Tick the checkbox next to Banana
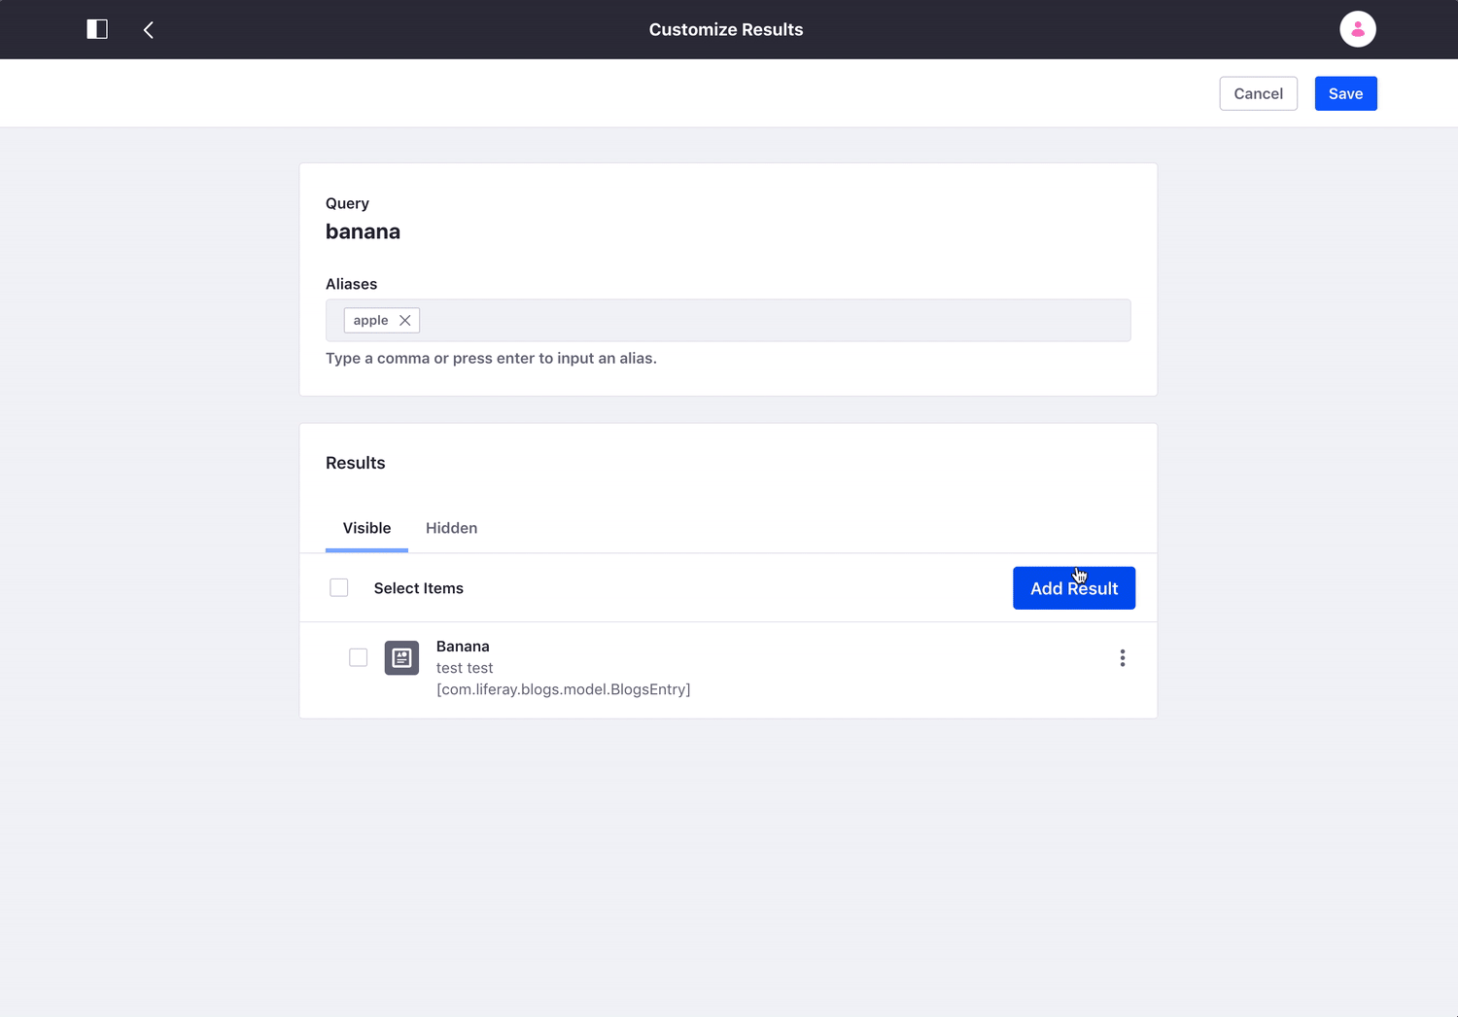Screen dimensions: 1458x1017 coord(358,657)
